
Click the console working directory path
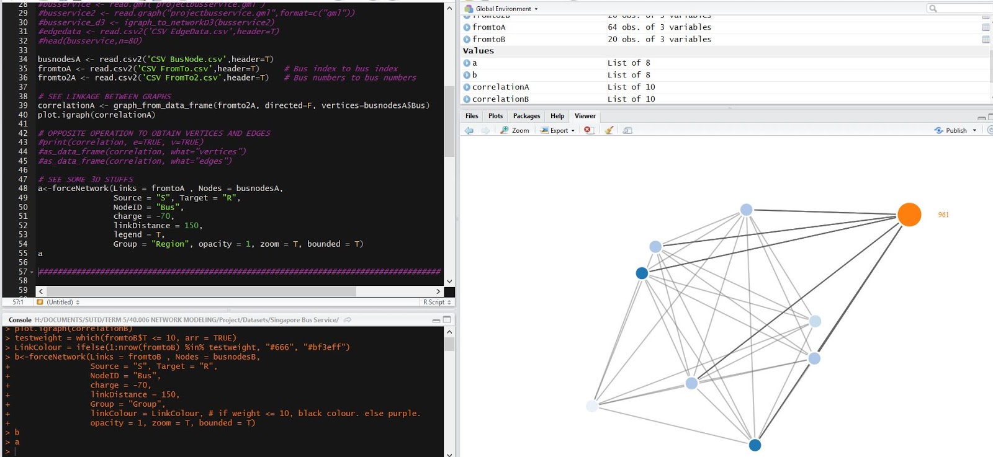(186, 320)
